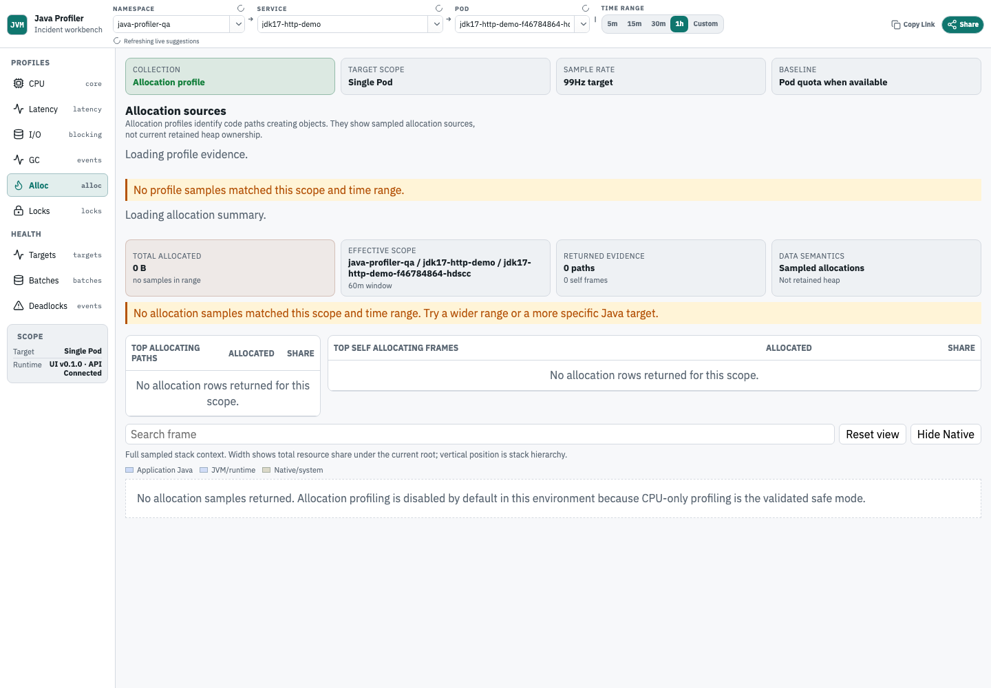This screenshot has height=688, width=991.
Task: Open the Latency profile pulse icon
Action: [x=19, y=109]
